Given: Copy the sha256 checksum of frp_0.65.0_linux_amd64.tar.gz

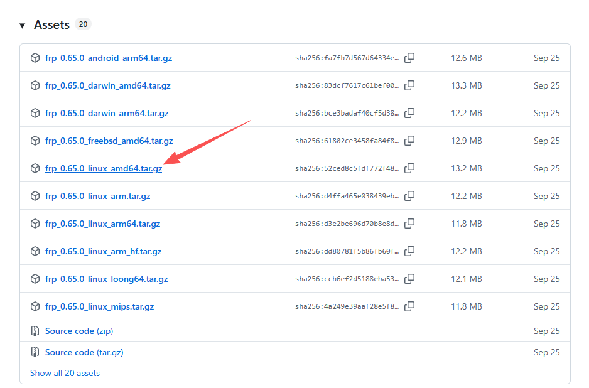Looking at the screenshot, I should pyautogui.click(x=409, y=168).
